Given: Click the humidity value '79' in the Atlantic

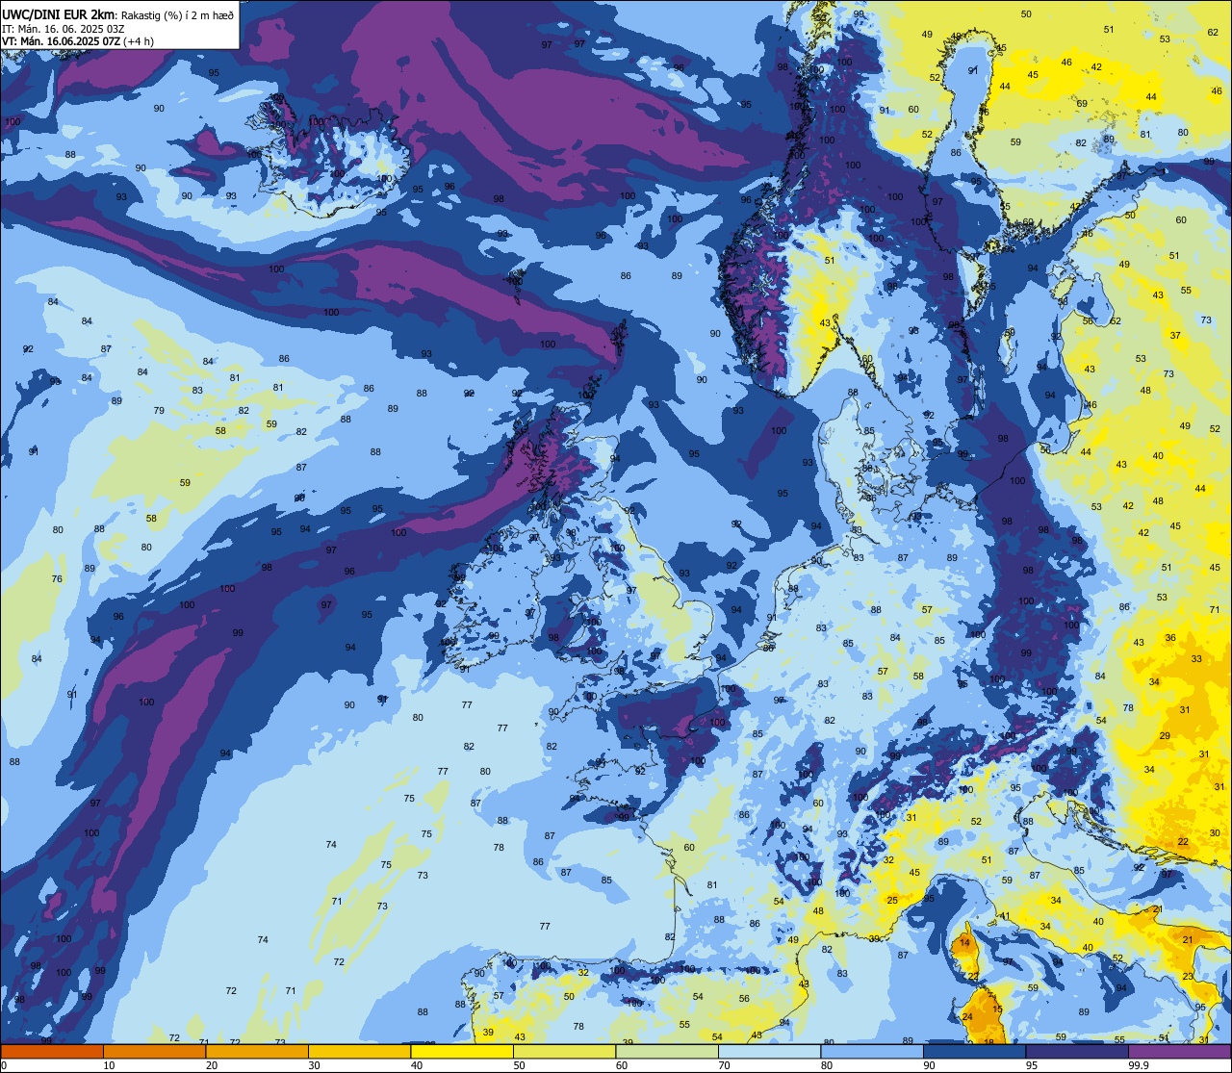Looking at the screenshot, I should 159,411.
